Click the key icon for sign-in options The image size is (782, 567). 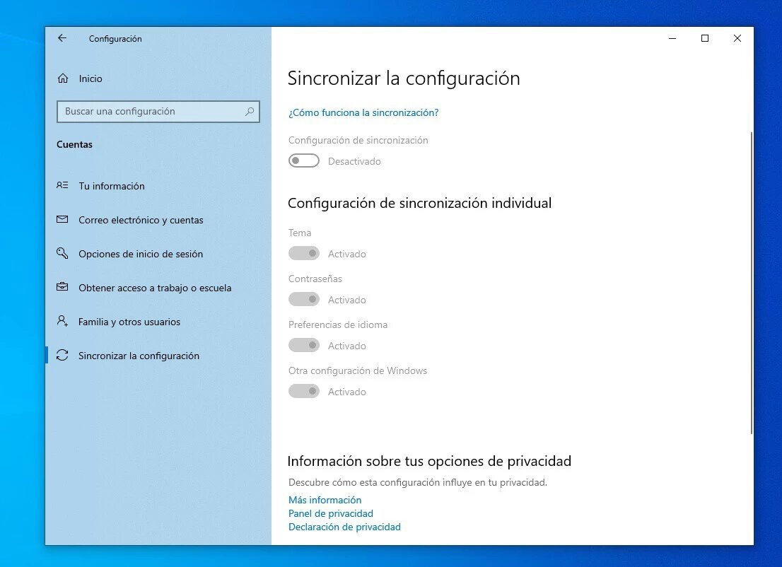point(62,253)
